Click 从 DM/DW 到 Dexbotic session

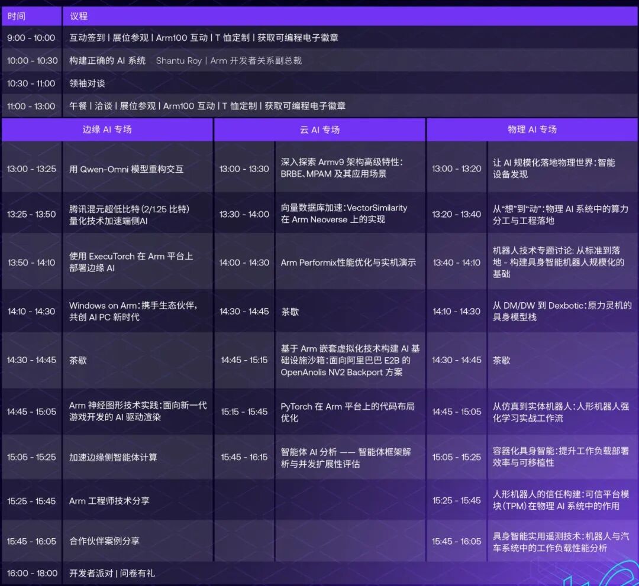click(x=562, y=311)
